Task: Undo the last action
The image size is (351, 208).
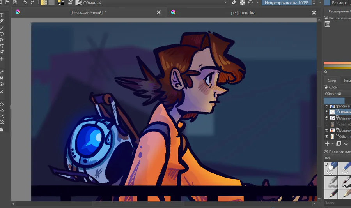Action: pyautogui.click(x=25, y=2)
